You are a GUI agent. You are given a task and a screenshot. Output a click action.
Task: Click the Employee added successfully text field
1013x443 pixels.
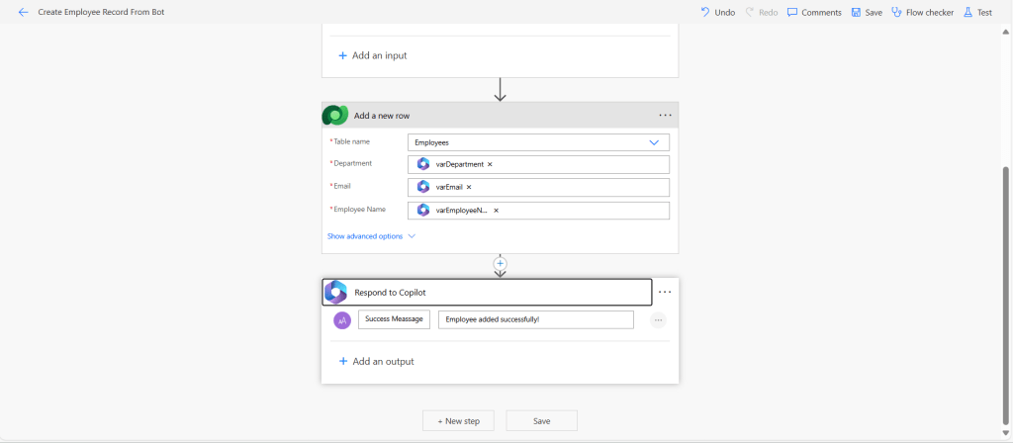tap(535, 319)
